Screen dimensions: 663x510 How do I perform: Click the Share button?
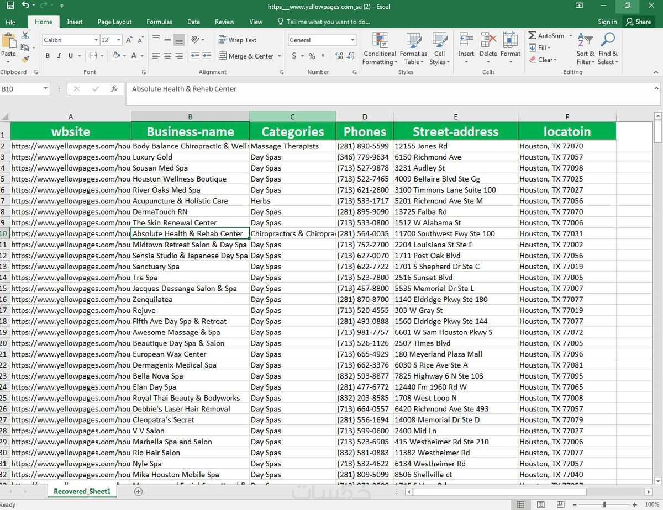pos(638,22)
